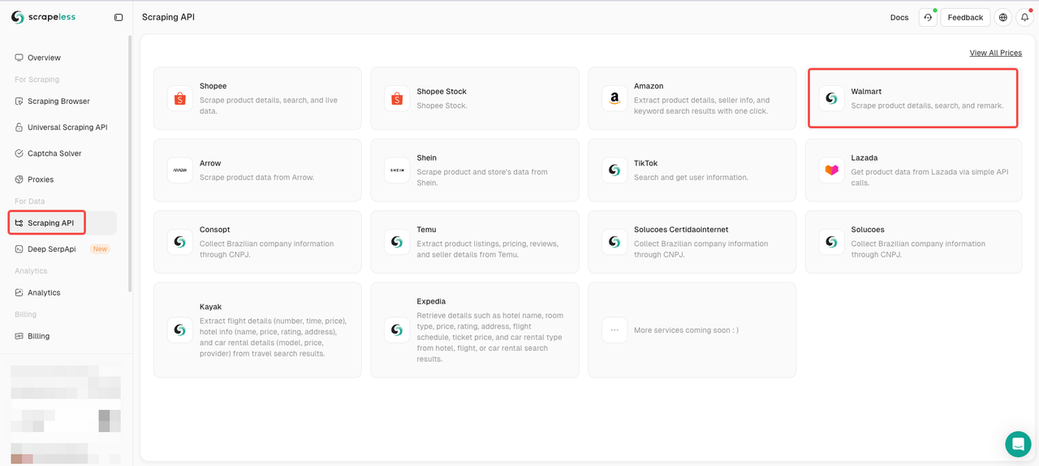Screen dimensions: 1039x466
Task: Click the Shein logo icon
Action: tap(397, 170)
